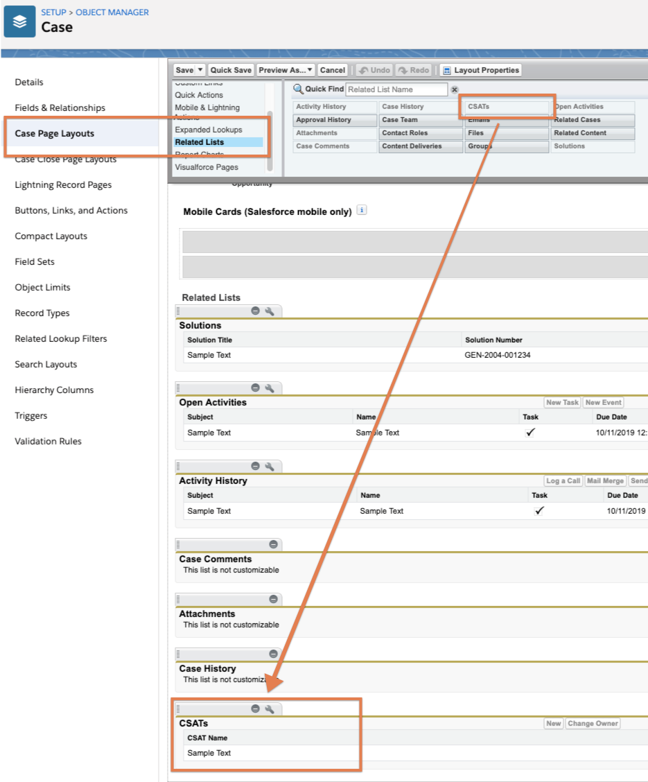Remove the Case Comments related list

pyautogui.click(x=273, y=545)
